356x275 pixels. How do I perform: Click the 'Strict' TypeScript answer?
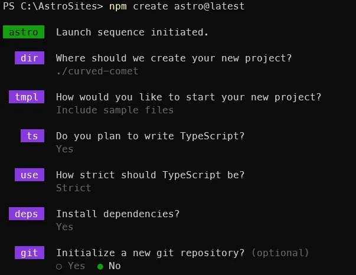[x=74, y=188]
